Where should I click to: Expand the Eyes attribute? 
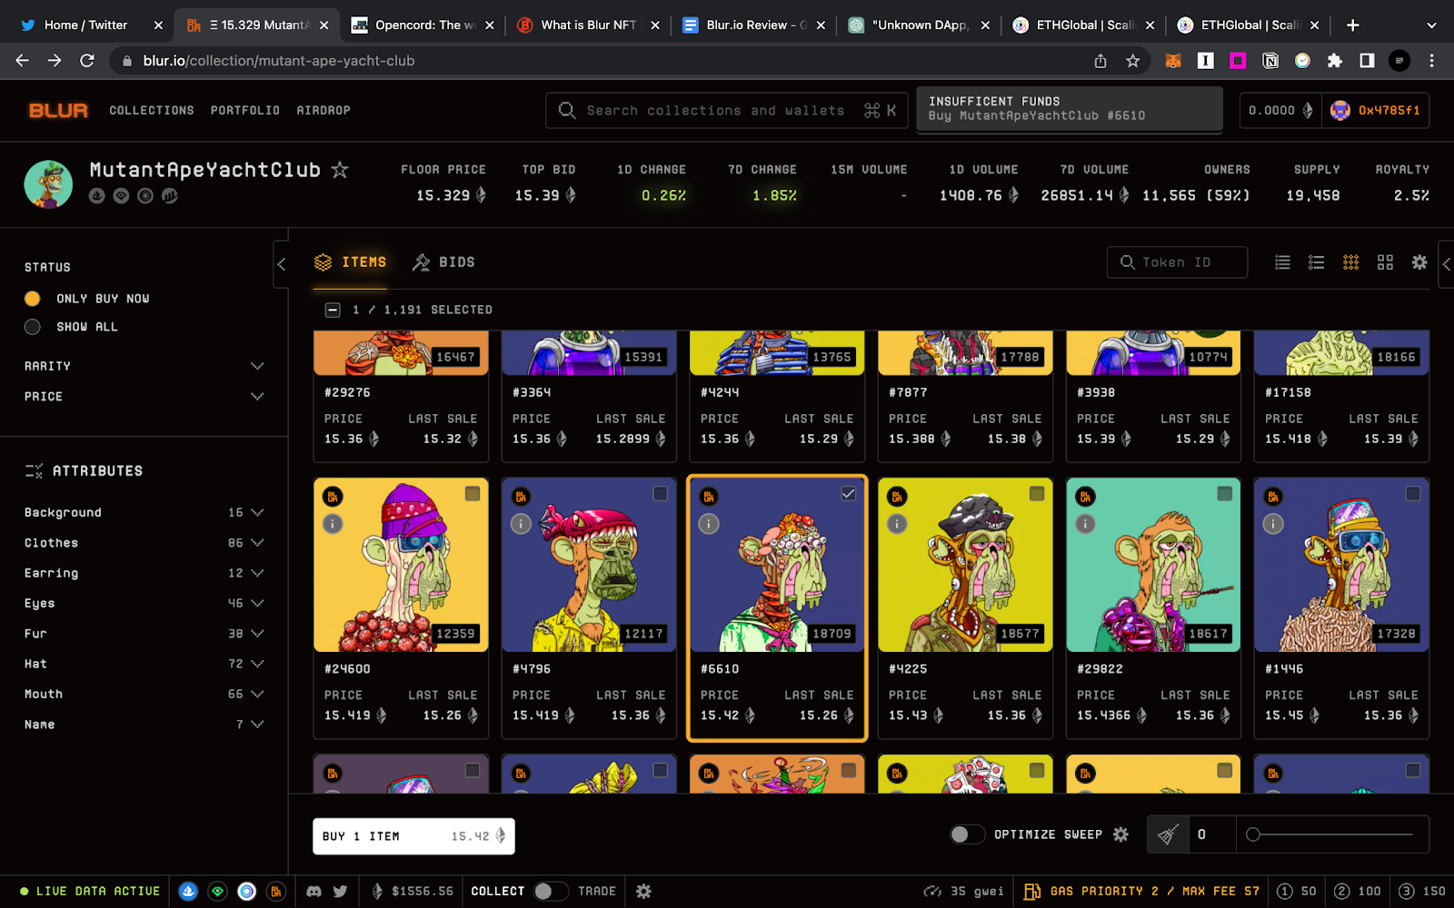[144, 603]
